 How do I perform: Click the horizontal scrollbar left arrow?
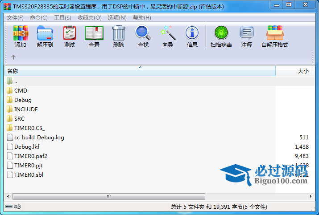(x=8, y=196)
